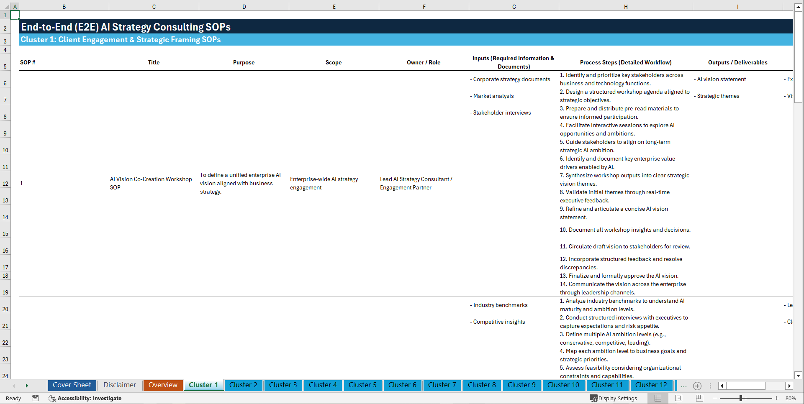Viewport: 804px width, 404px height.
Task: Click Zoom Out minus control
Action: pos(715,398)
